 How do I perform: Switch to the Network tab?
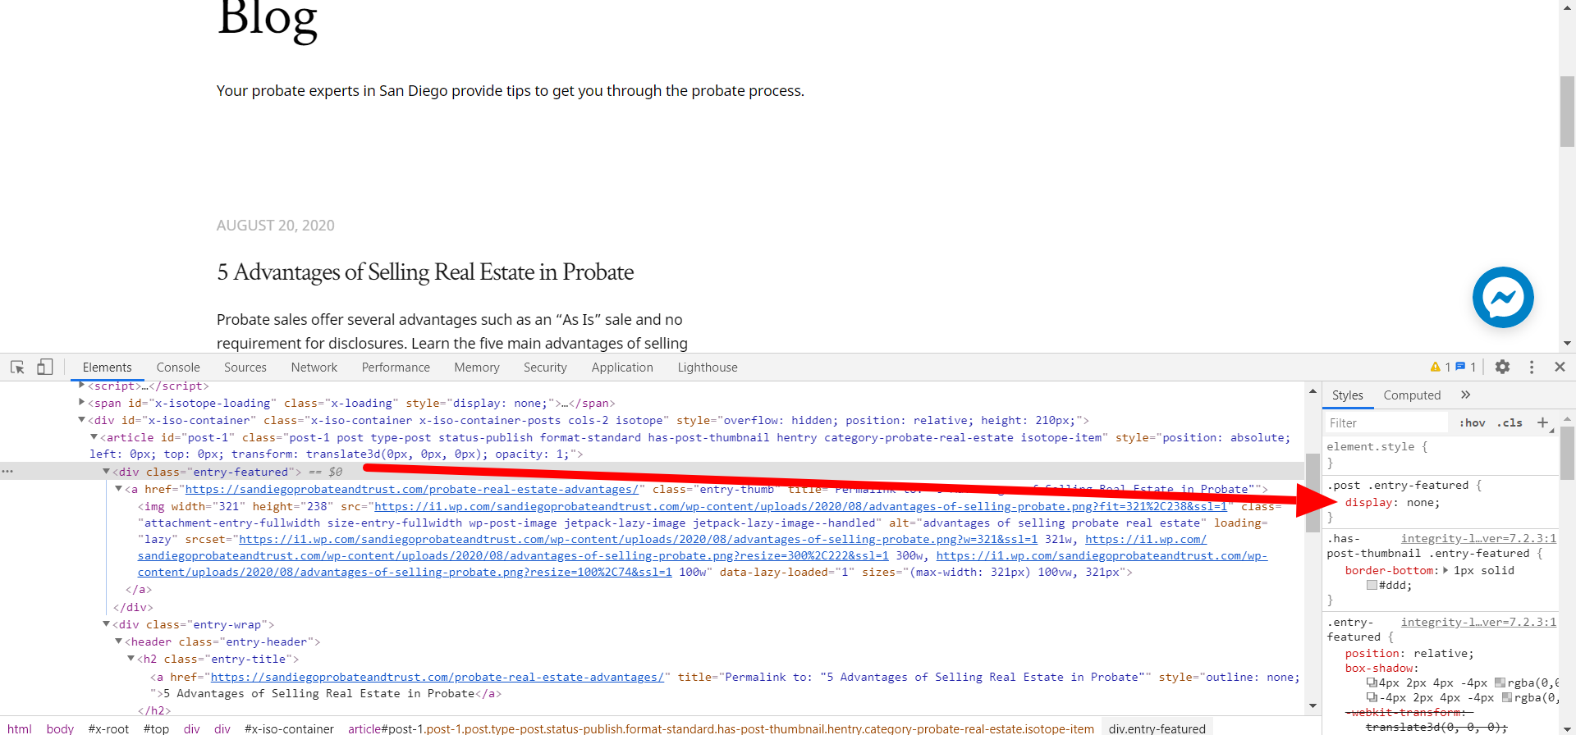click(x=314, y=367)
